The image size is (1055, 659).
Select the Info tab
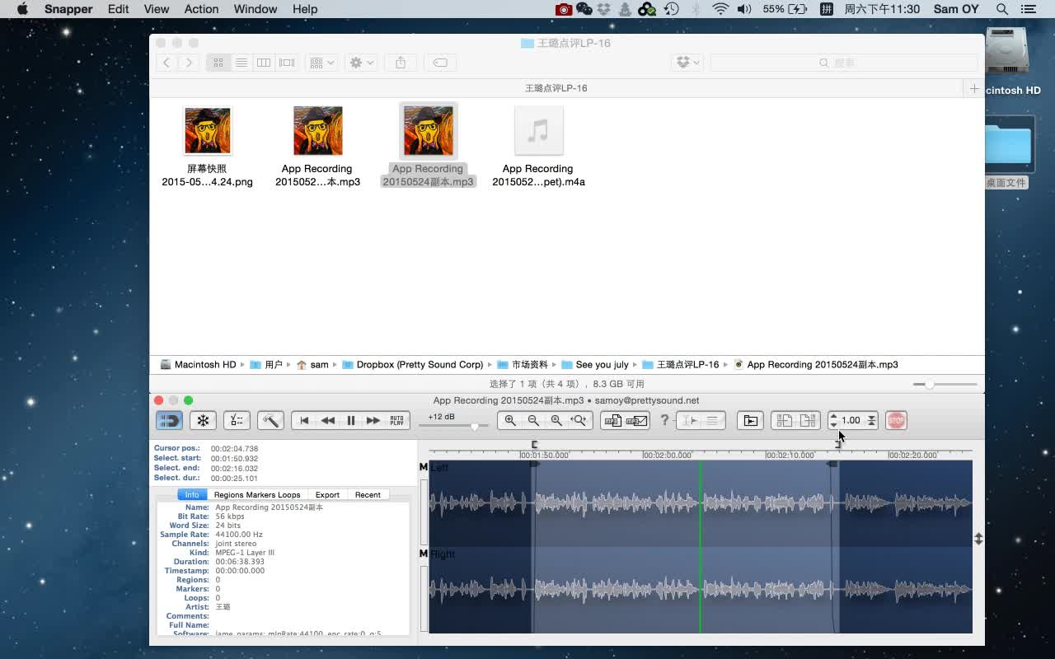(x=192, y=494)
